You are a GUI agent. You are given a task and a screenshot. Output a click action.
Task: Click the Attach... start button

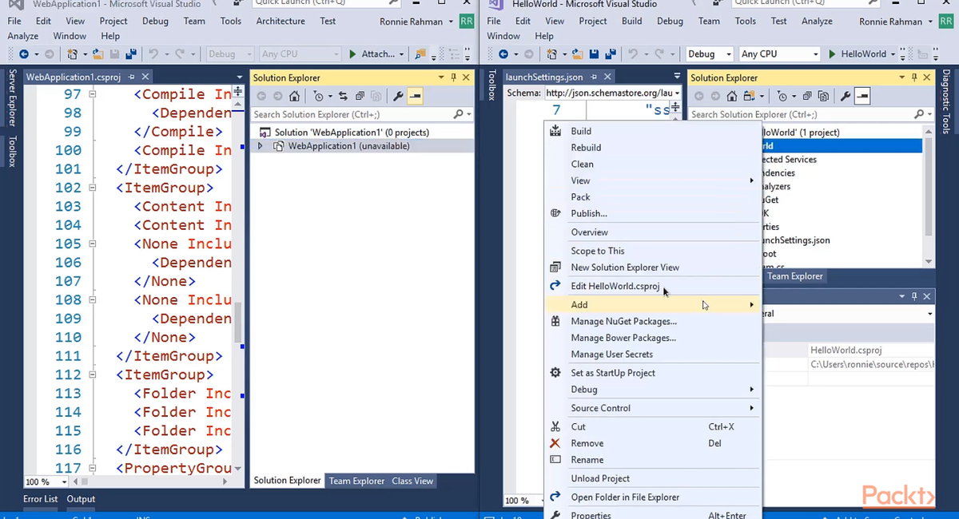click(x=372, y=54)
